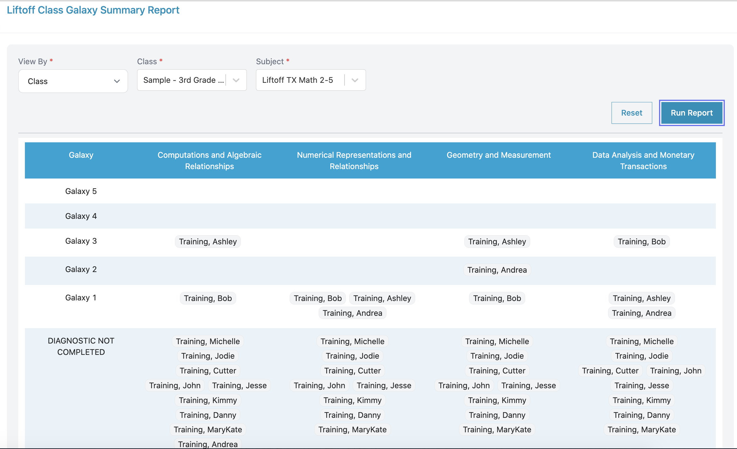Click Geometry and Measurement column header
The image size is (737, 449).
click(498, 155)
